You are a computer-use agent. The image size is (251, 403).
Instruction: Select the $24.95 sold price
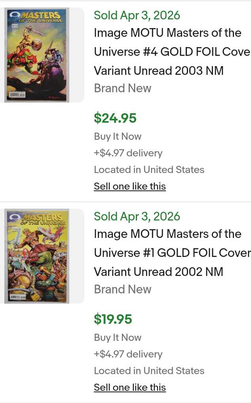[x=115, y=118]
